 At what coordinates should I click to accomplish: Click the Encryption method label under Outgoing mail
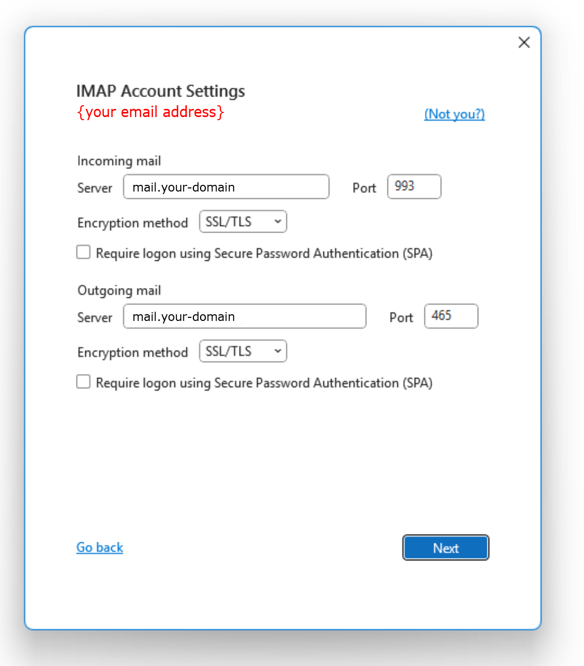(132, 352)
